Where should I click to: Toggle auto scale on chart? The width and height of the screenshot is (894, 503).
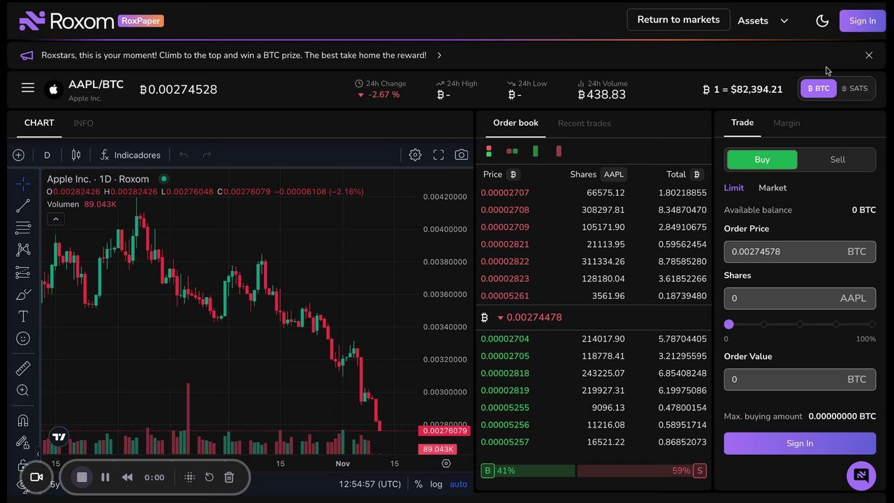459,484
